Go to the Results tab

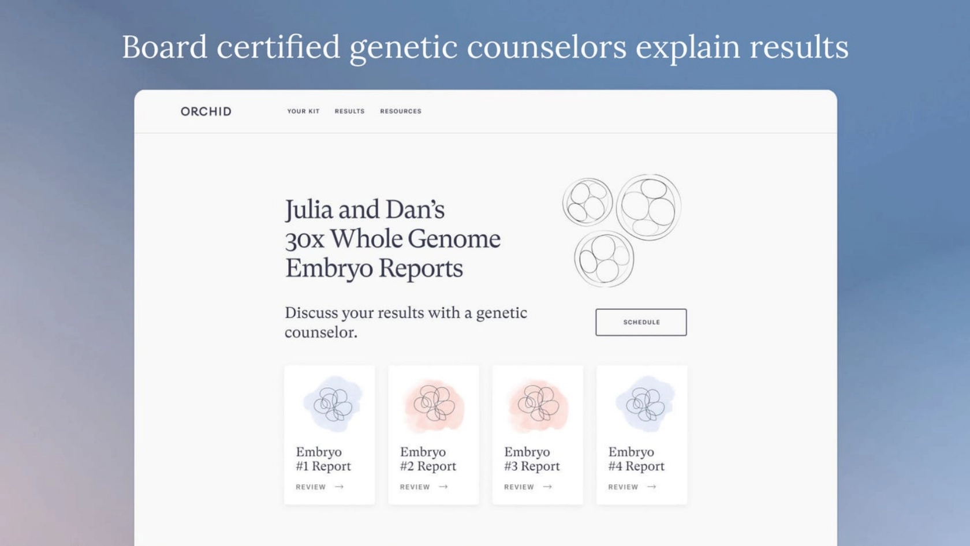point(349,111)
